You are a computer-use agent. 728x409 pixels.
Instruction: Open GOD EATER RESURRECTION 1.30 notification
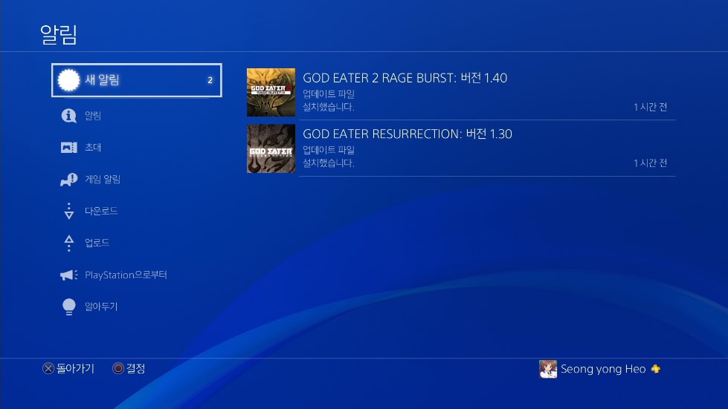point(461,148)
